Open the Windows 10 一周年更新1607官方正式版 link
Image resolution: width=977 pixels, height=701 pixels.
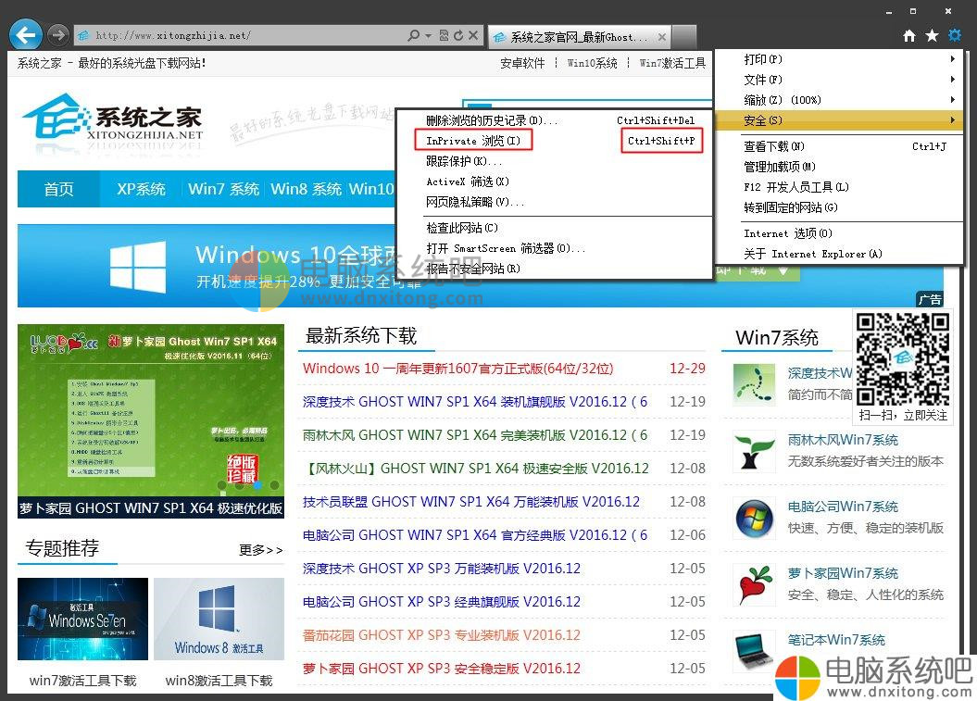click(458, 369)
